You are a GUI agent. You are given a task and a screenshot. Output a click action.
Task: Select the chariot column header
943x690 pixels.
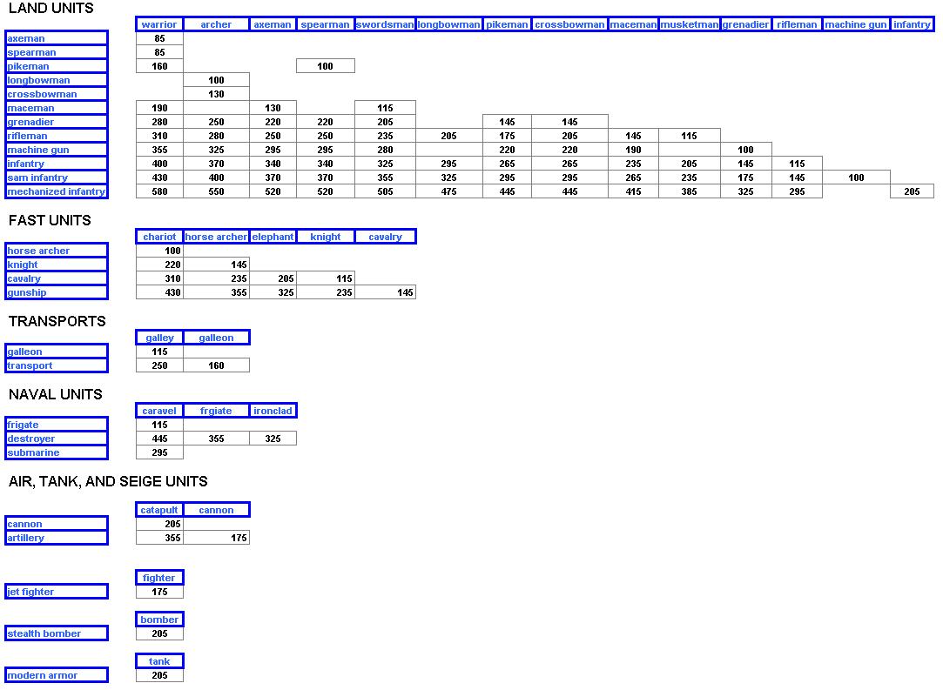coord(159,237)
